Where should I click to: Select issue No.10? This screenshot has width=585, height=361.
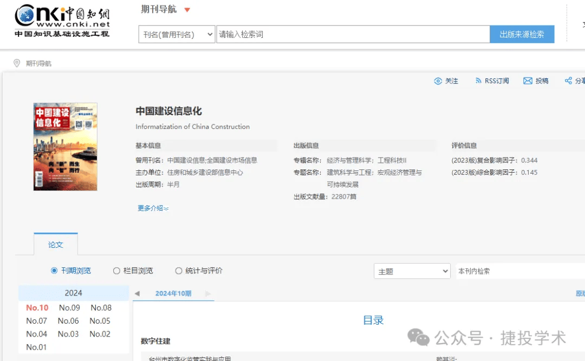pos(37,307)
